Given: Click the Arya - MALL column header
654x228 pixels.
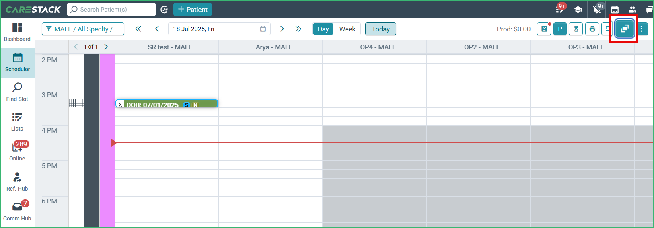Looking at the screenshot, I should point(274,47).
